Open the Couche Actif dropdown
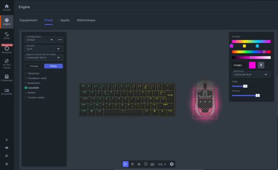The width and height of the screenshot is (278, 170). point(44,49)
